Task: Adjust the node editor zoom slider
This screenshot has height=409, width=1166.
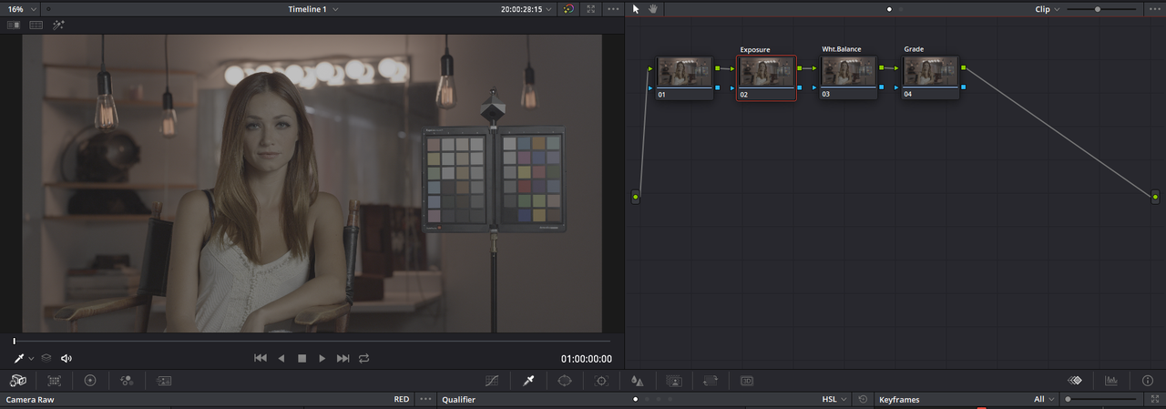Action: pos(1099,9)
